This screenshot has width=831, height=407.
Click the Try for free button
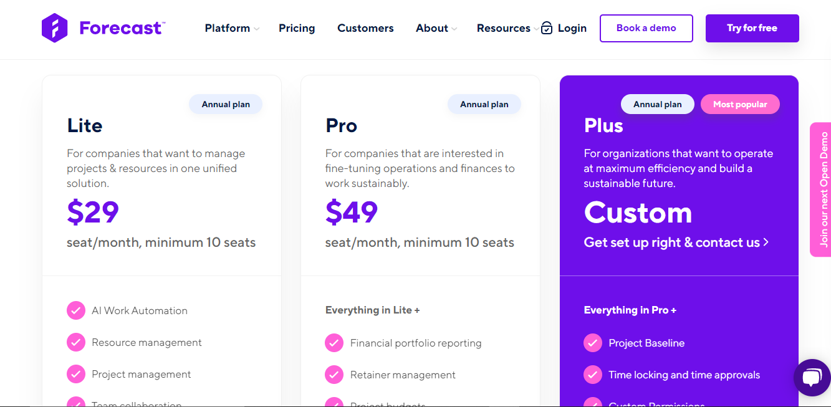pyautogui.click(x=752, y=28)
